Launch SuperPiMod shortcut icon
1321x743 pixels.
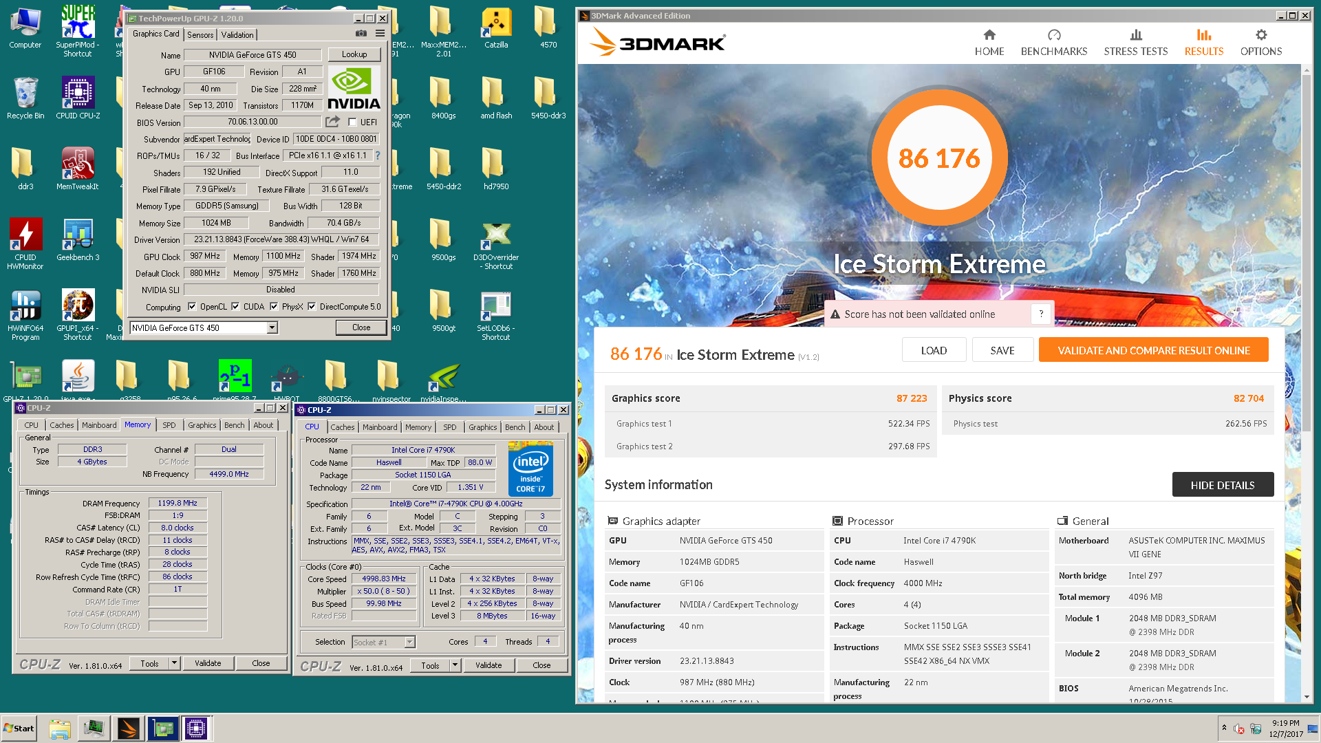tap(78, 32)
